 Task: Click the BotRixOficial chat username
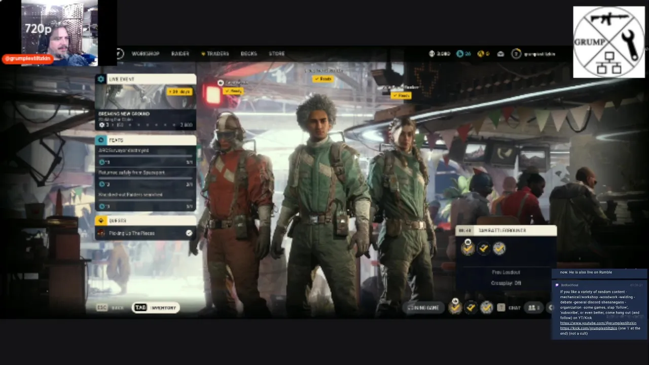pyautogui.click(x=569, y=285)
